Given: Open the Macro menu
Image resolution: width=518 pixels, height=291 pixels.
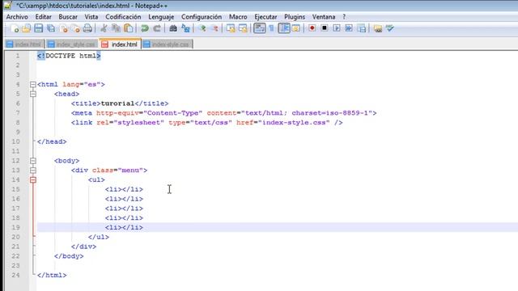Looking at the screenshot, I should tap(238, 17).
